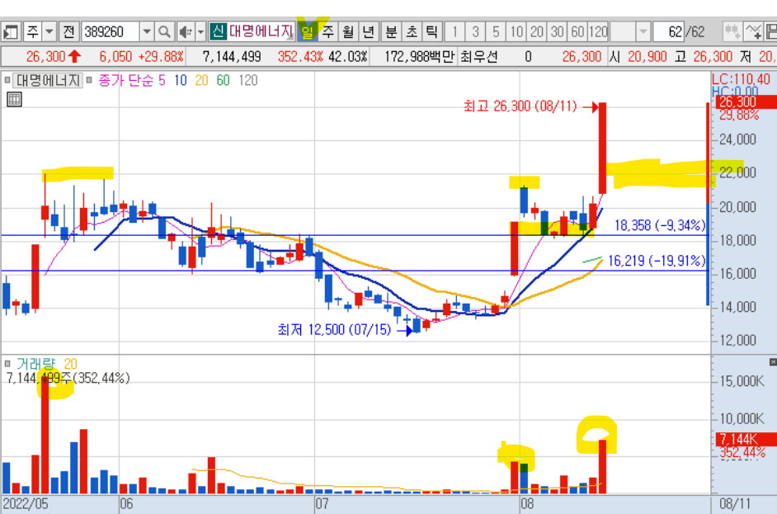This screenshot has height=514, width=777.
Task: Click the 352.43% volume ratio
Action: (x=300, y=56)
